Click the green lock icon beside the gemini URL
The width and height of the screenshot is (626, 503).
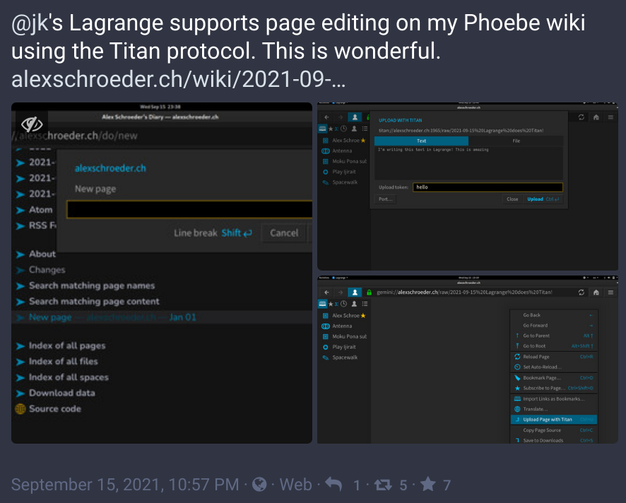[369, 292]
